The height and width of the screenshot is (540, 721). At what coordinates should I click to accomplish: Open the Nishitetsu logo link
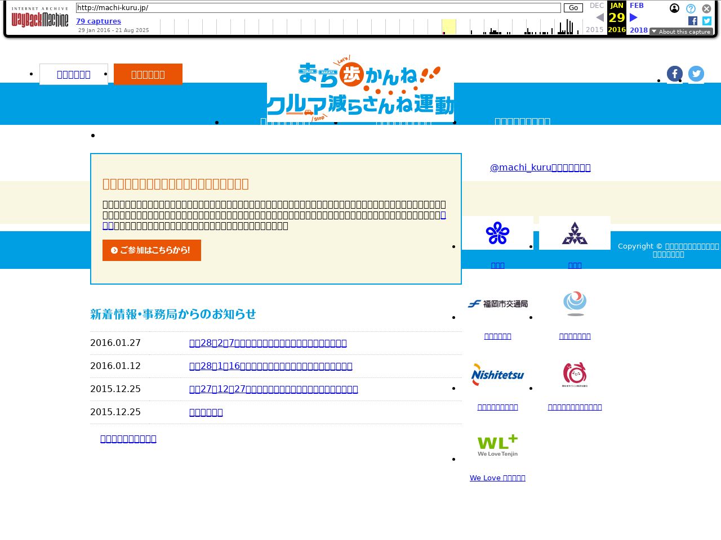point(497,375)
